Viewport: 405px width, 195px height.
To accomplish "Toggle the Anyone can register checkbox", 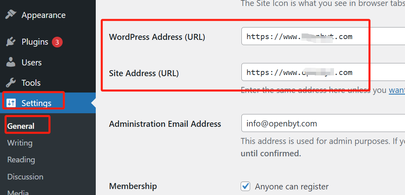I will pos(245,186).
